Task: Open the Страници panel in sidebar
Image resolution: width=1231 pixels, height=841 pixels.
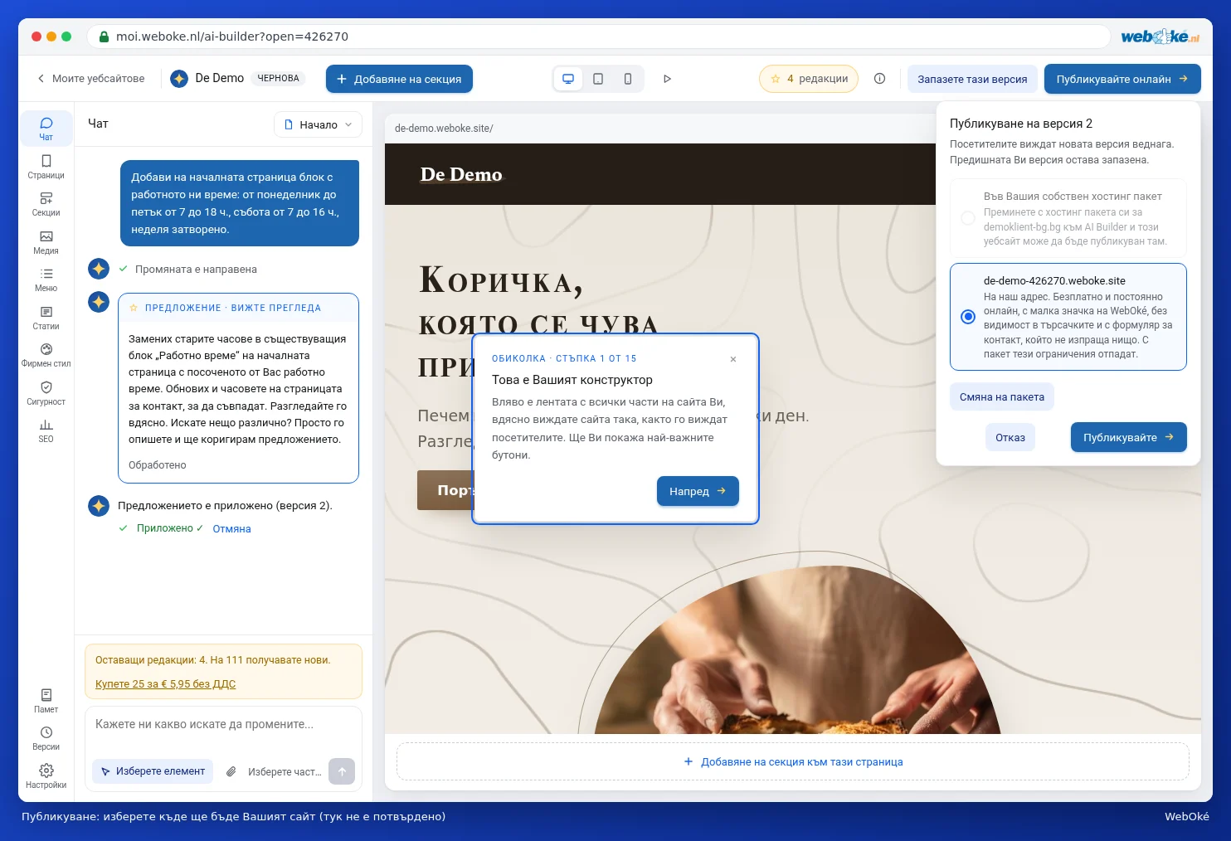Action: [x=46, y=166]
